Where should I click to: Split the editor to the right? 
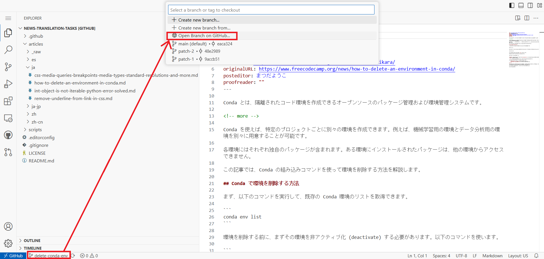[x=527, y=18]
